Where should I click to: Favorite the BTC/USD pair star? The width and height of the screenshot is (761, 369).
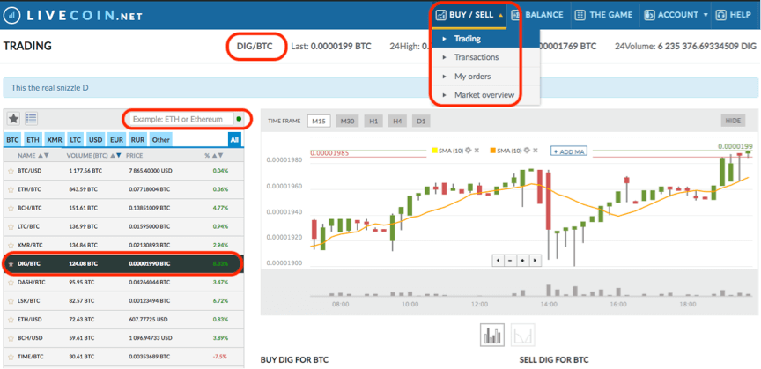11,172
